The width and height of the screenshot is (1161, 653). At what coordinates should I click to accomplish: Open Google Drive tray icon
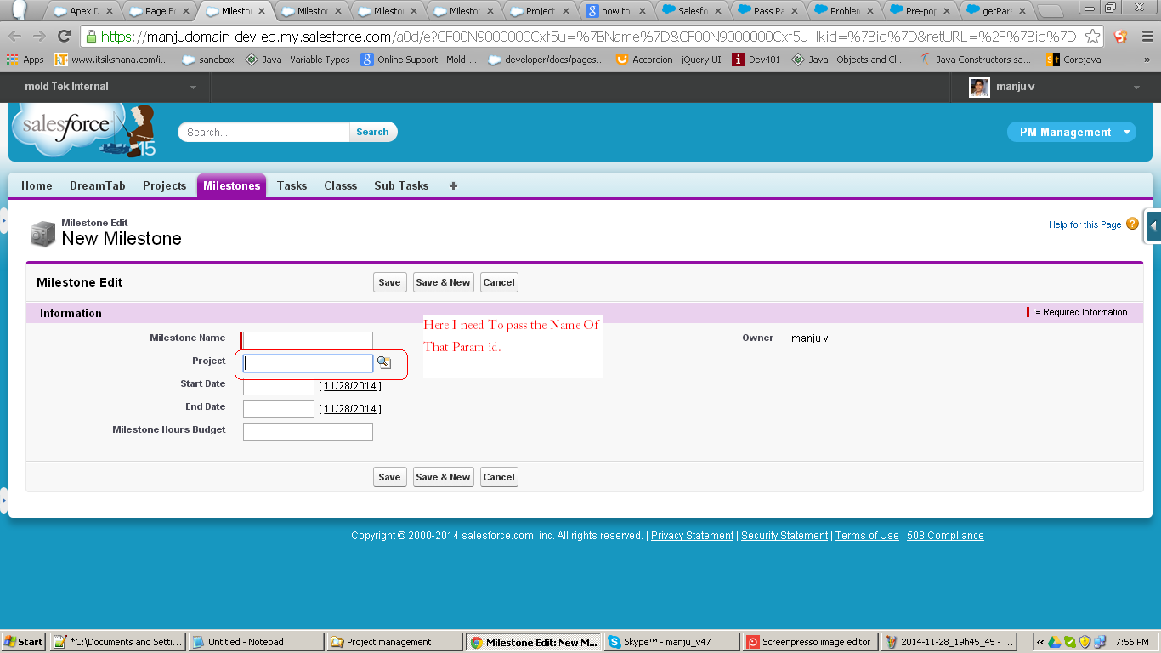(x=1054, y=642)
